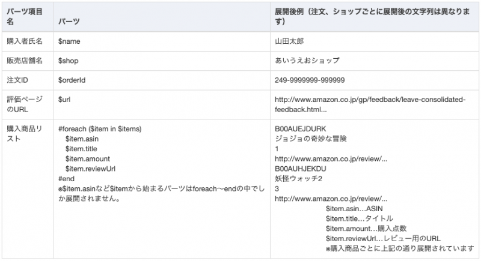Click the パーツ項目名 column header
481x261 pixels.
(25, 17)
